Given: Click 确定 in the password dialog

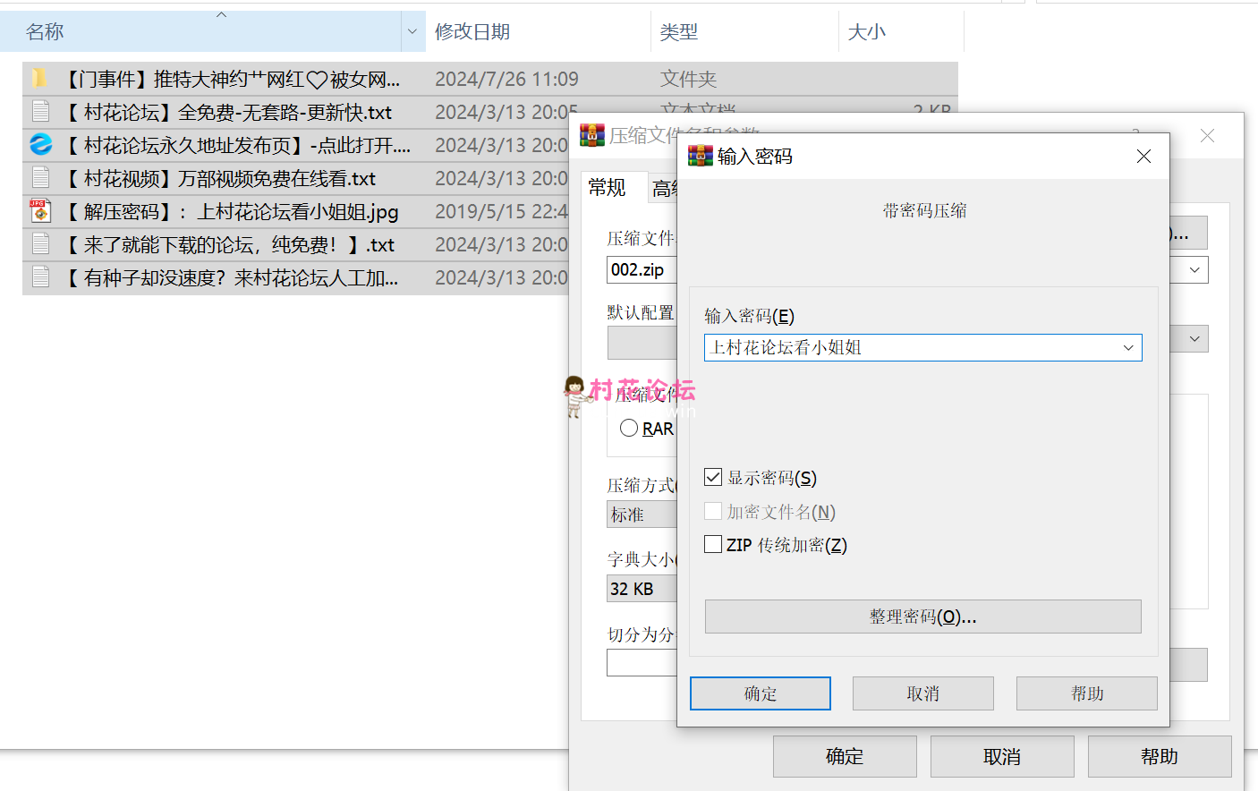Looking at the screenshot, I should coord(760,693).
